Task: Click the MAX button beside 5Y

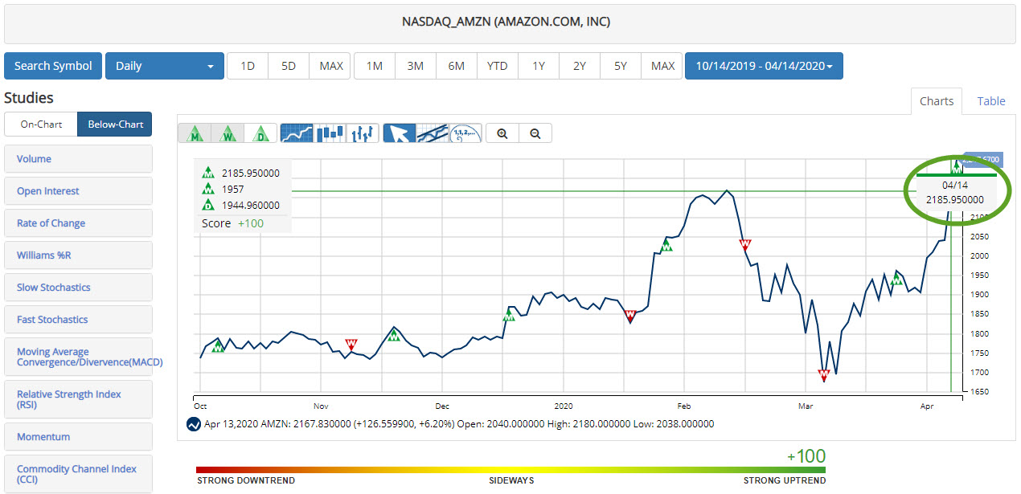Action: coord(662,66)
